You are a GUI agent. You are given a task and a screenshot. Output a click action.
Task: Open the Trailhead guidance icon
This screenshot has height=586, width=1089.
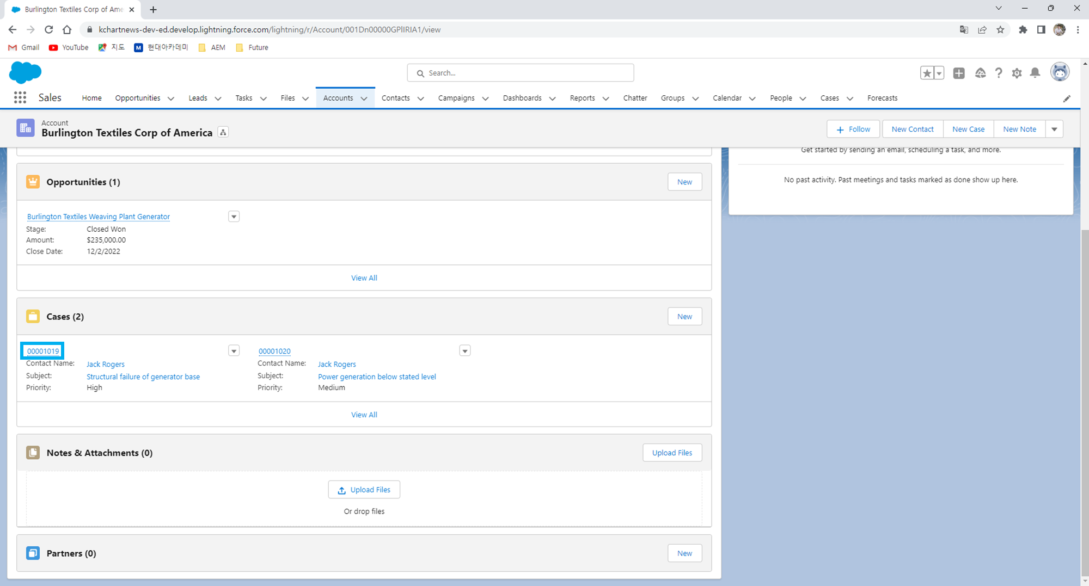tap(980, 73)
